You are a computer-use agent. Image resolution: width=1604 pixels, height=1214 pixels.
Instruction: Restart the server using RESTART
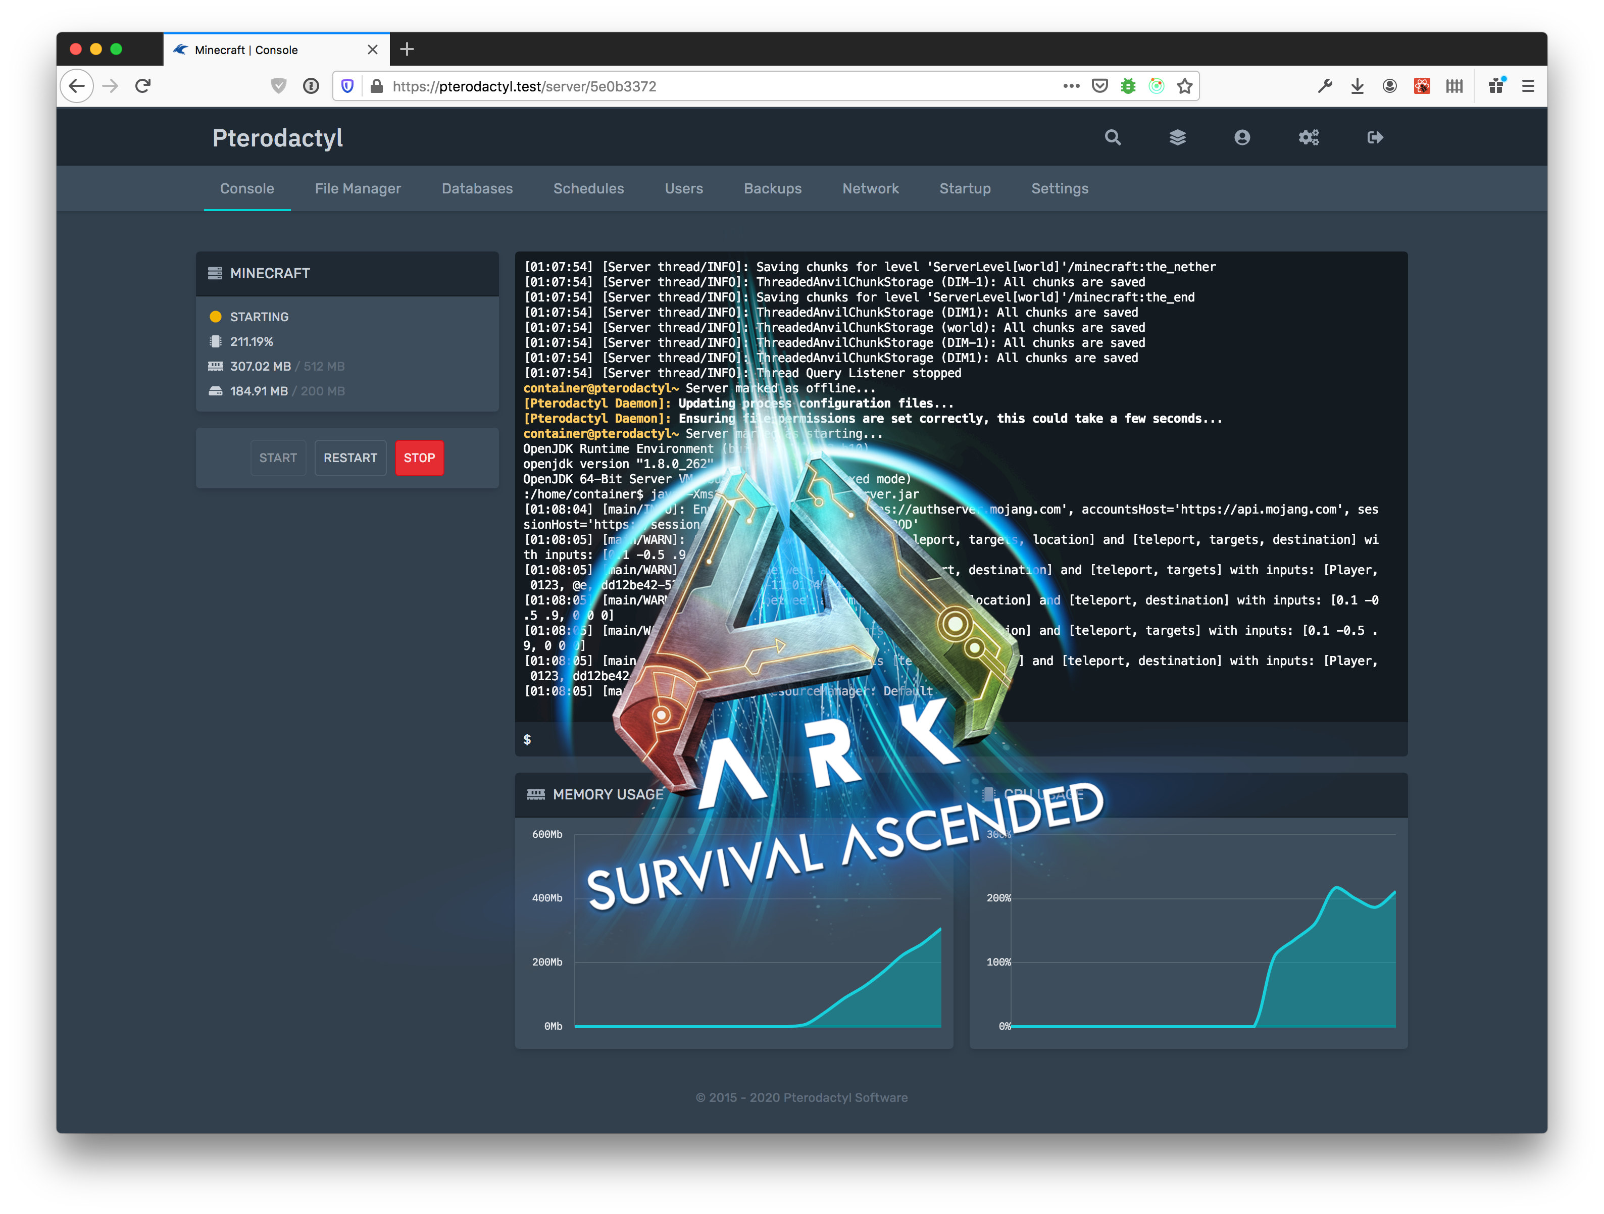350,458
